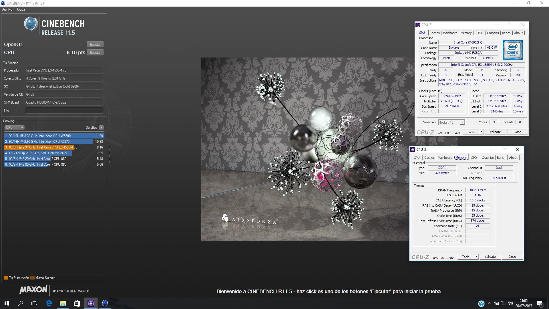Open Mainboard tab in upper CPU-Z
The width and height of the screenshot is (549, 309).
tap(450, 33)
